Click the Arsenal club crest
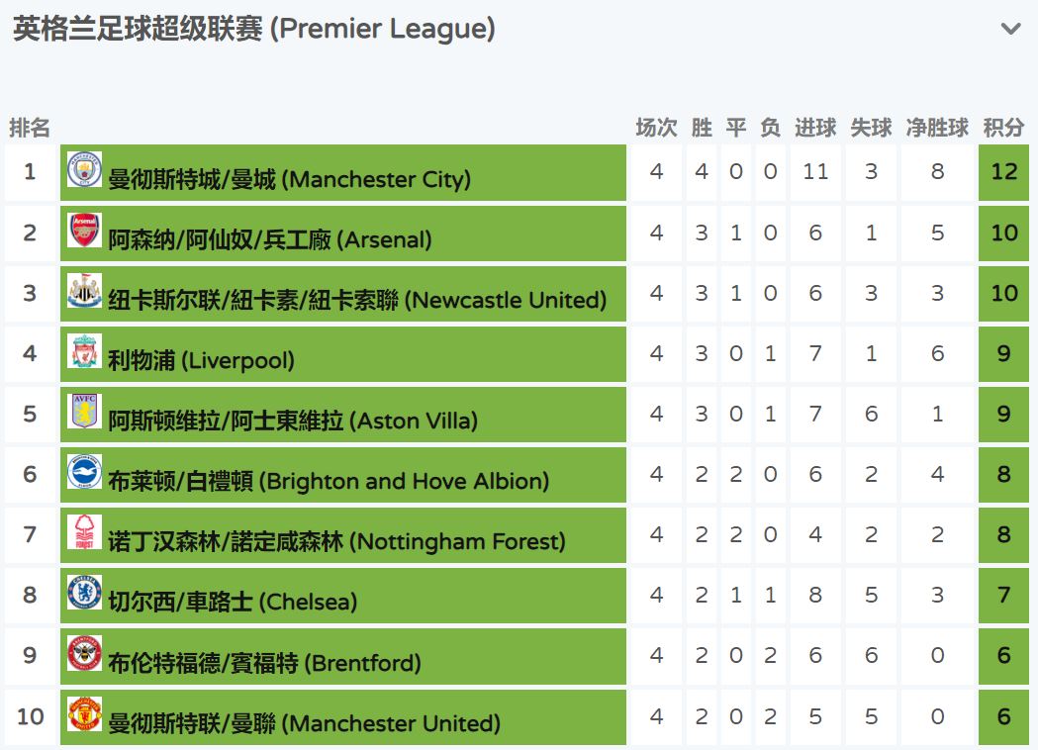Image resolution: width=1038 pixels, height=750 pixels. coord(84,231)
